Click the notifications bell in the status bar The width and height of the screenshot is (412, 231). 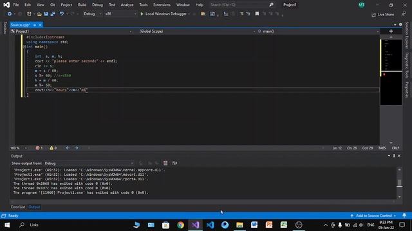[x=404, y=216]
